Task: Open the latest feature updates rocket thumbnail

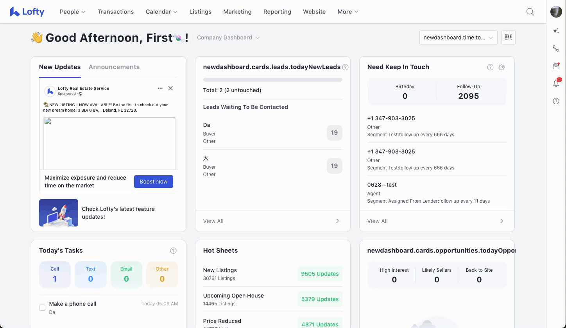Action: click(x=59, y=213)
